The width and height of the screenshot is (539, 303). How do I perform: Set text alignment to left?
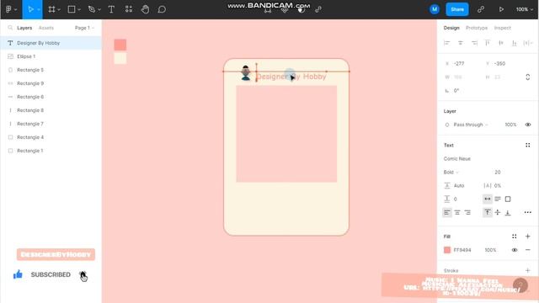(447, 212)
